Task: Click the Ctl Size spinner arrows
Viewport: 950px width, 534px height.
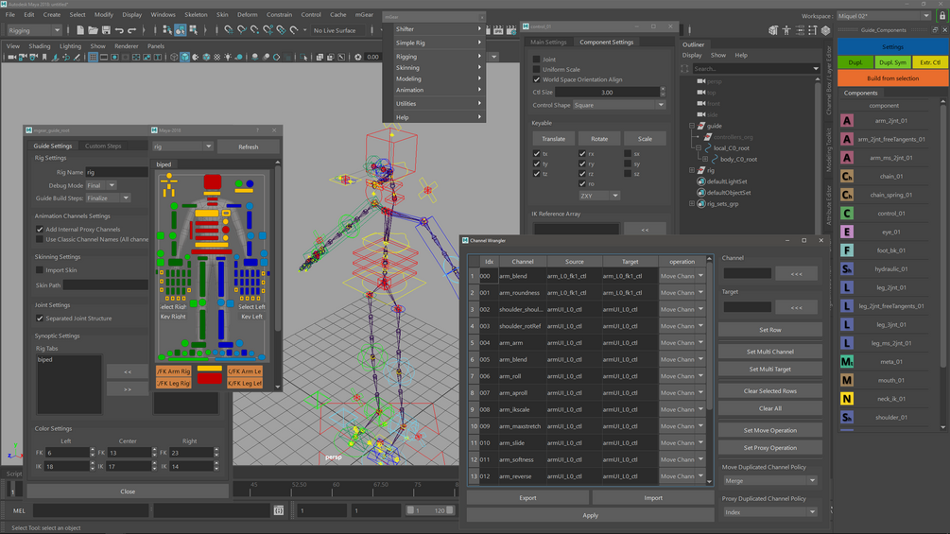Action: click(x=663, y=92)
